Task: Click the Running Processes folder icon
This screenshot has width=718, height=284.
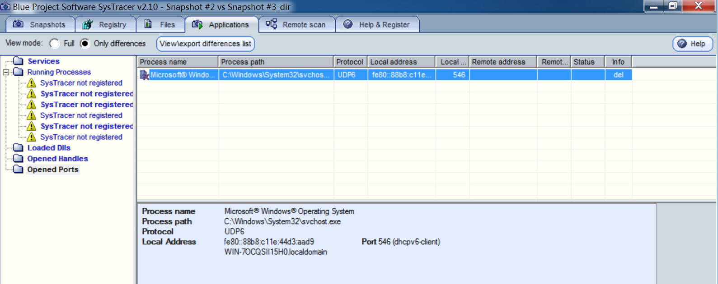Action: pyautogui.click(x=18, y=72)
